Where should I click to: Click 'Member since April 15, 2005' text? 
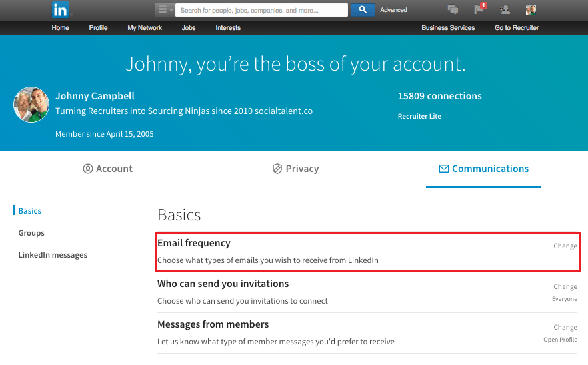(x=105, y=134)
